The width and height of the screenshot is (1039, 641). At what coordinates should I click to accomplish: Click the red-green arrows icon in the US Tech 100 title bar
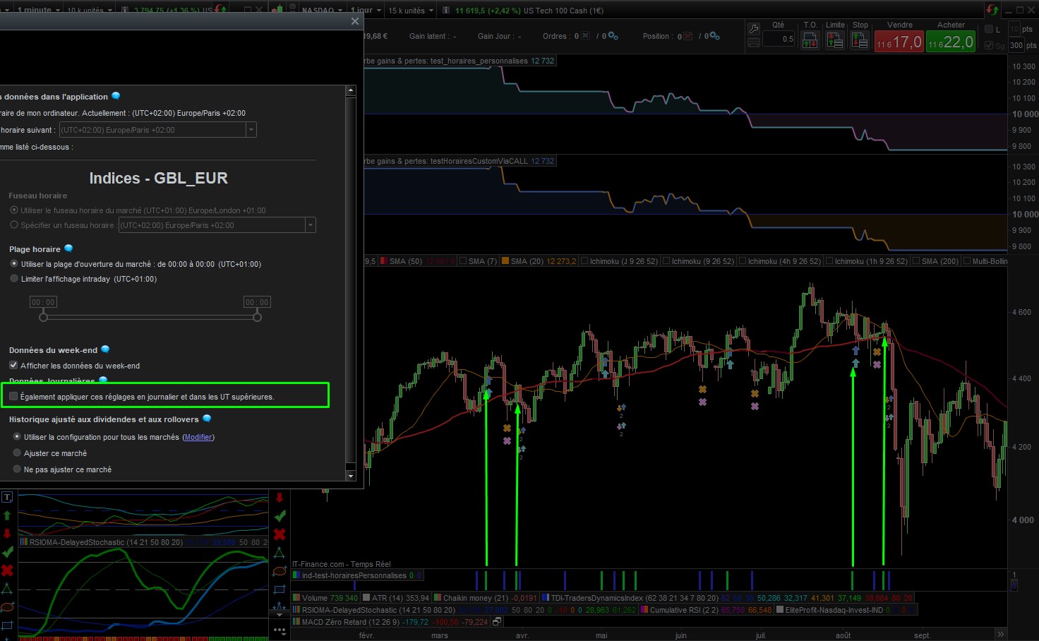(992, 10)
